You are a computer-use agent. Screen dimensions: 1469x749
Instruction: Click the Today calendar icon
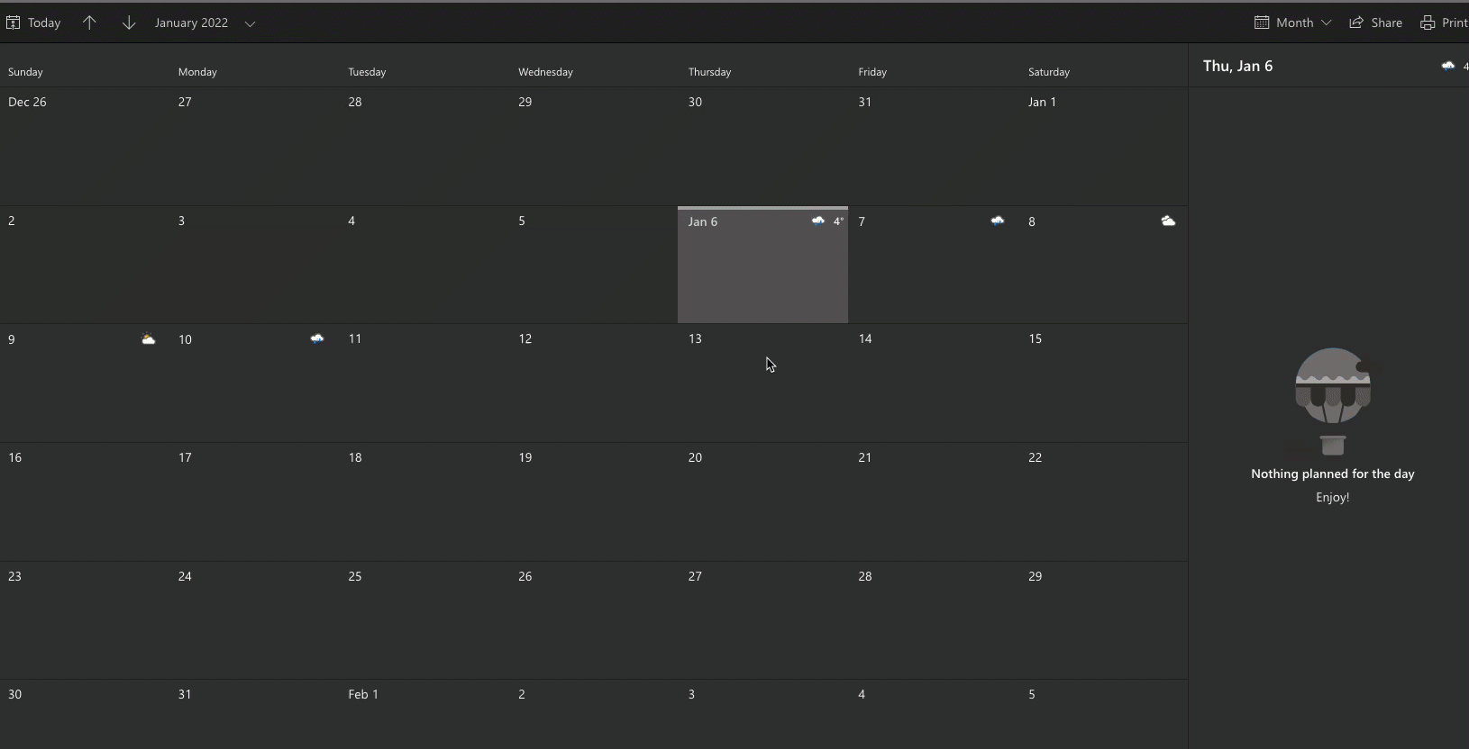[14, 23]
